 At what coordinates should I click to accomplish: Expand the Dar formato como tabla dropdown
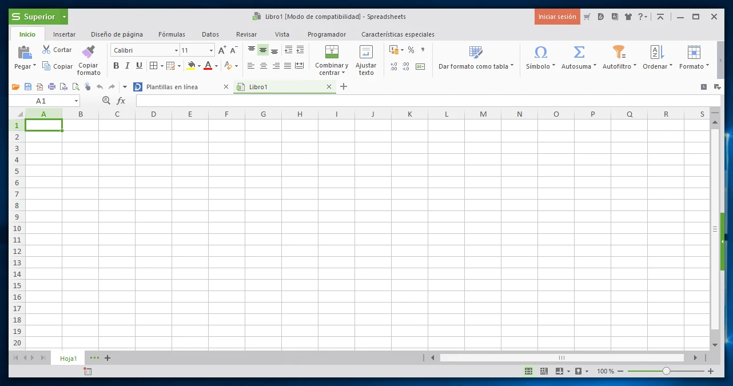coord(512,66)
